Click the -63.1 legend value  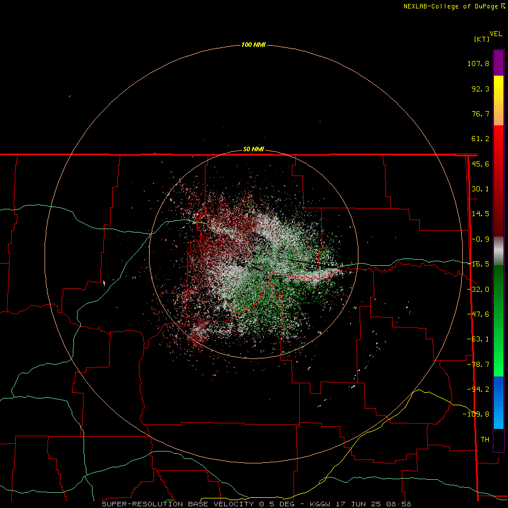pos(478,339)
